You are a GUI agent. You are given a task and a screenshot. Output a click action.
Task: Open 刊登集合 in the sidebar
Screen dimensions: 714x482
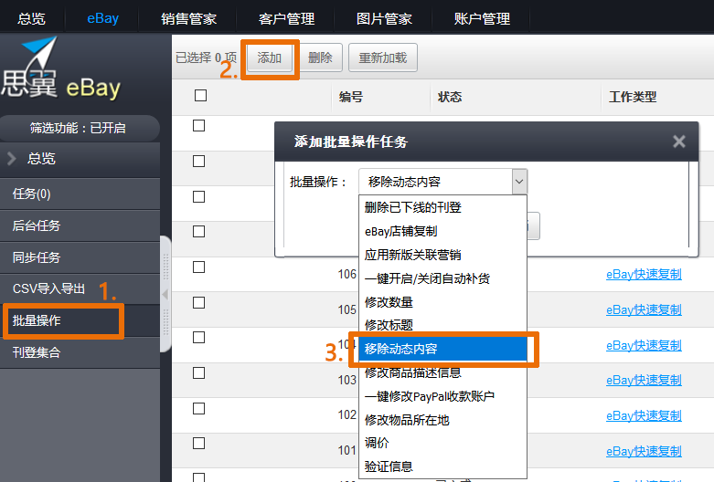(x=80, y=352)
